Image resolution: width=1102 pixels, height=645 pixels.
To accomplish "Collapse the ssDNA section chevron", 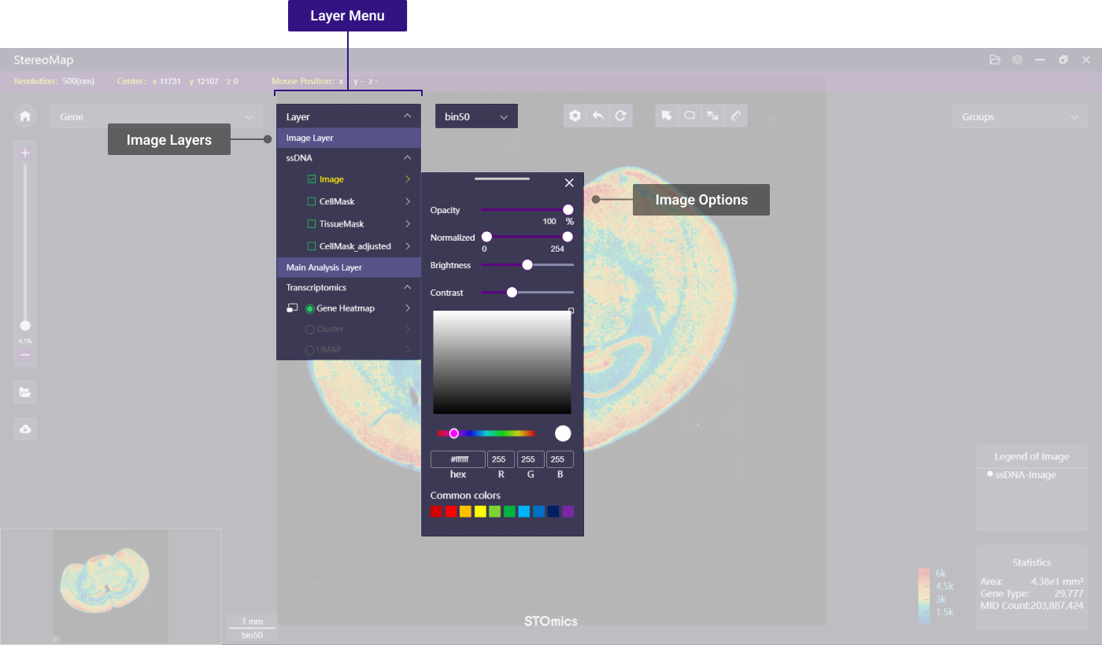I will (407, 157).
